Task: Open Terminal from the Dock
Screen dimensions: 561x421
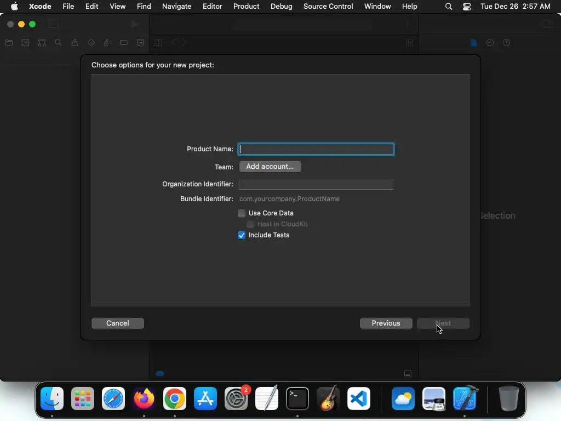Action: [297, 399]
